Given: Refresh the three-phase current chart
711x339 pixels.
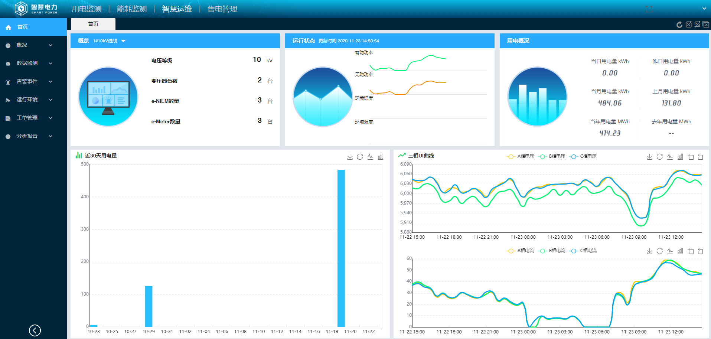Looking at the screenshot, I should pos(659,251).
